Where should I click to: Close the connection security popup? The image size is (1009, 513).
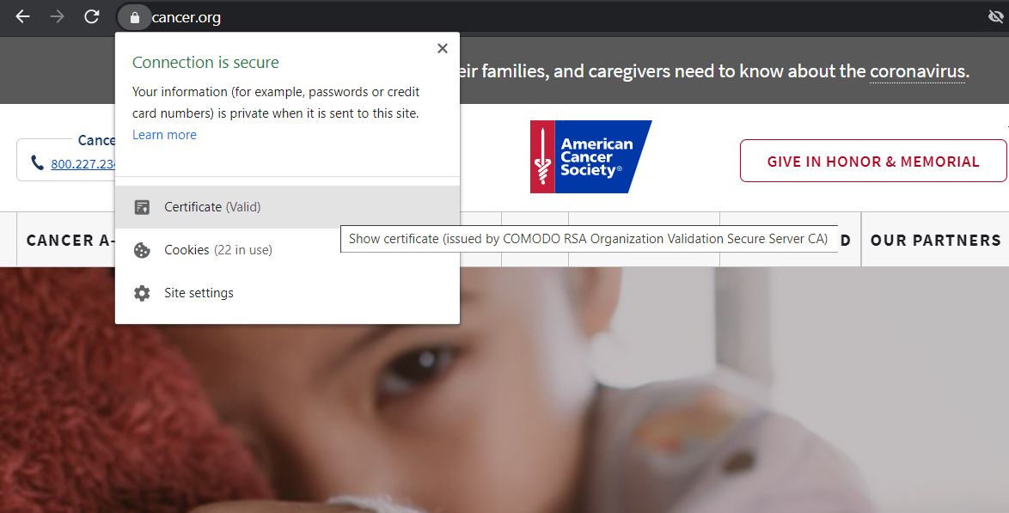[442, 49]
